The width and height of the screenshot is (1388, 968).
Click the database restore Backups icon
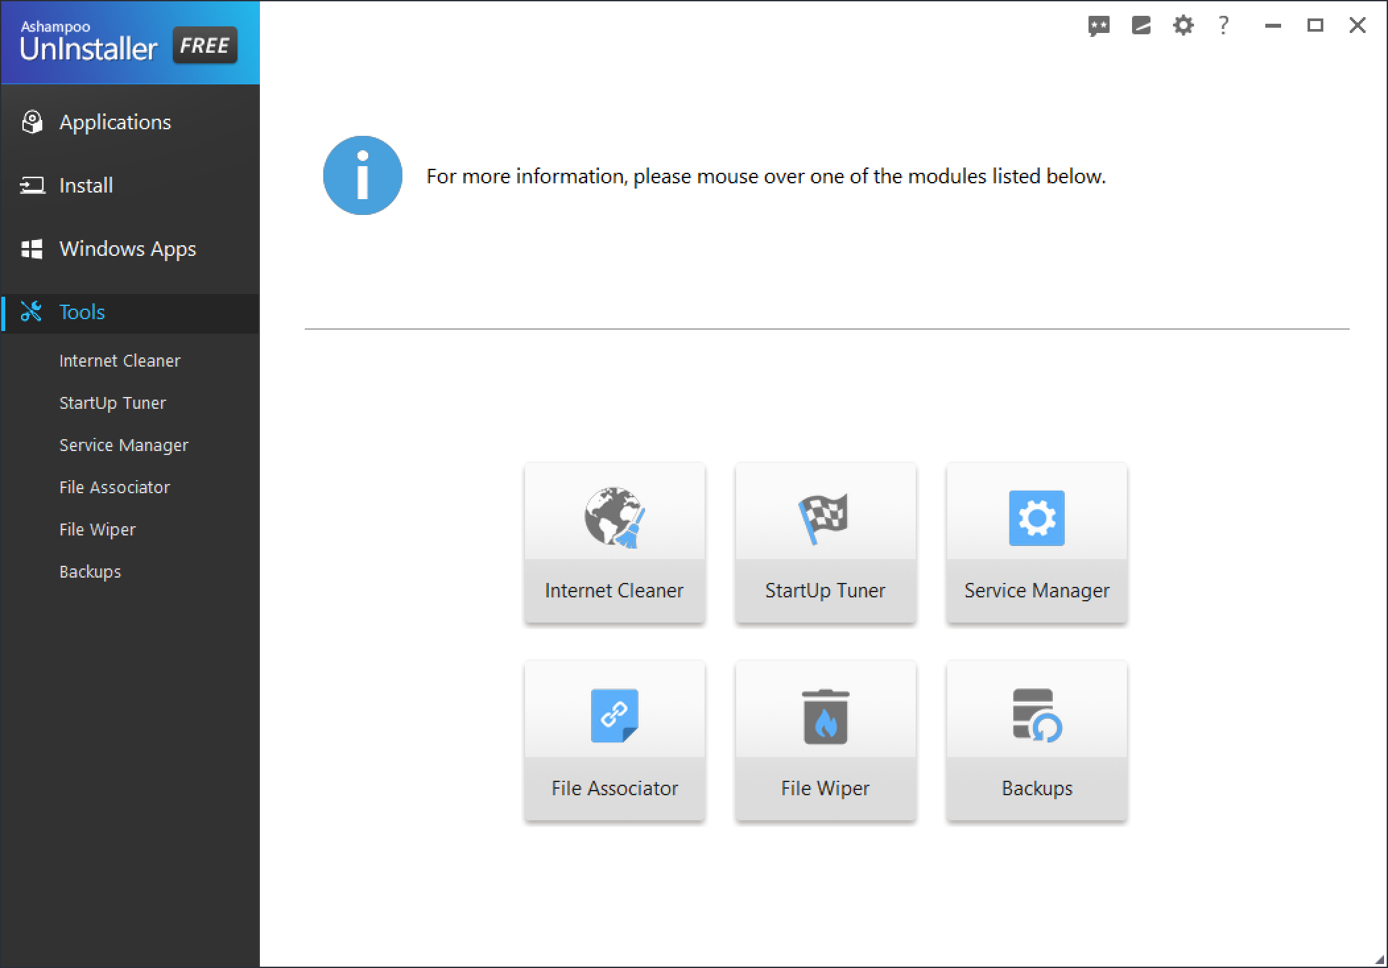[1037, 715]
